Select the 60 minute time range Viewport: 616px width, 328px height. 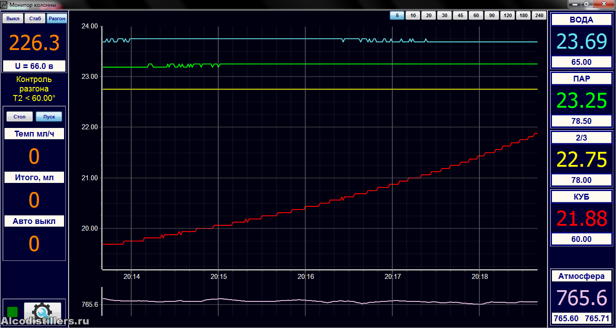point(476,16)
